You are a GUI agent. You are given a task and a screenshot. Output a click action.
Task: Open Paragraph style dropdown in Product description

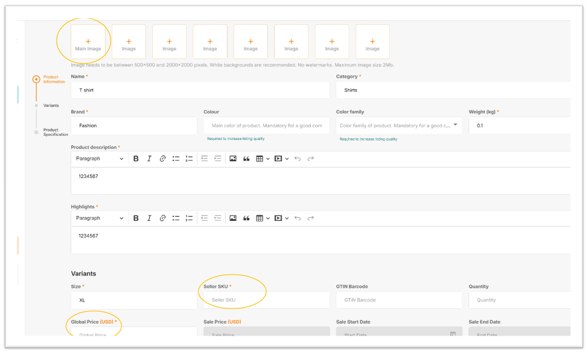100,159
